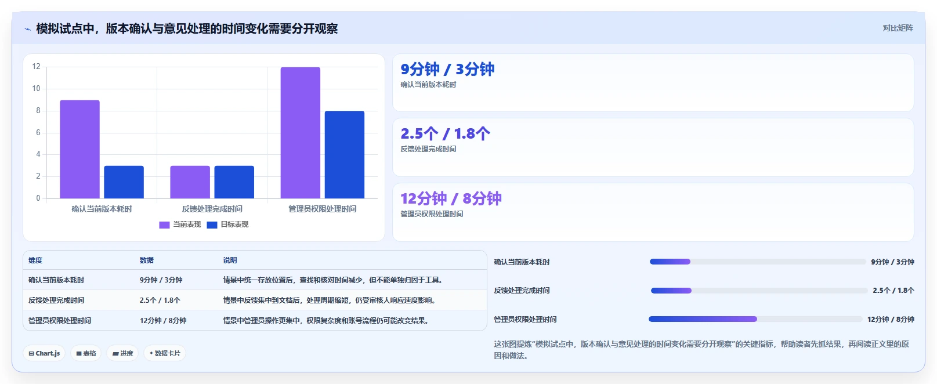
Task: Select the 数据卡片 chip
Action: pyautogui.click(x=165, y=353)
